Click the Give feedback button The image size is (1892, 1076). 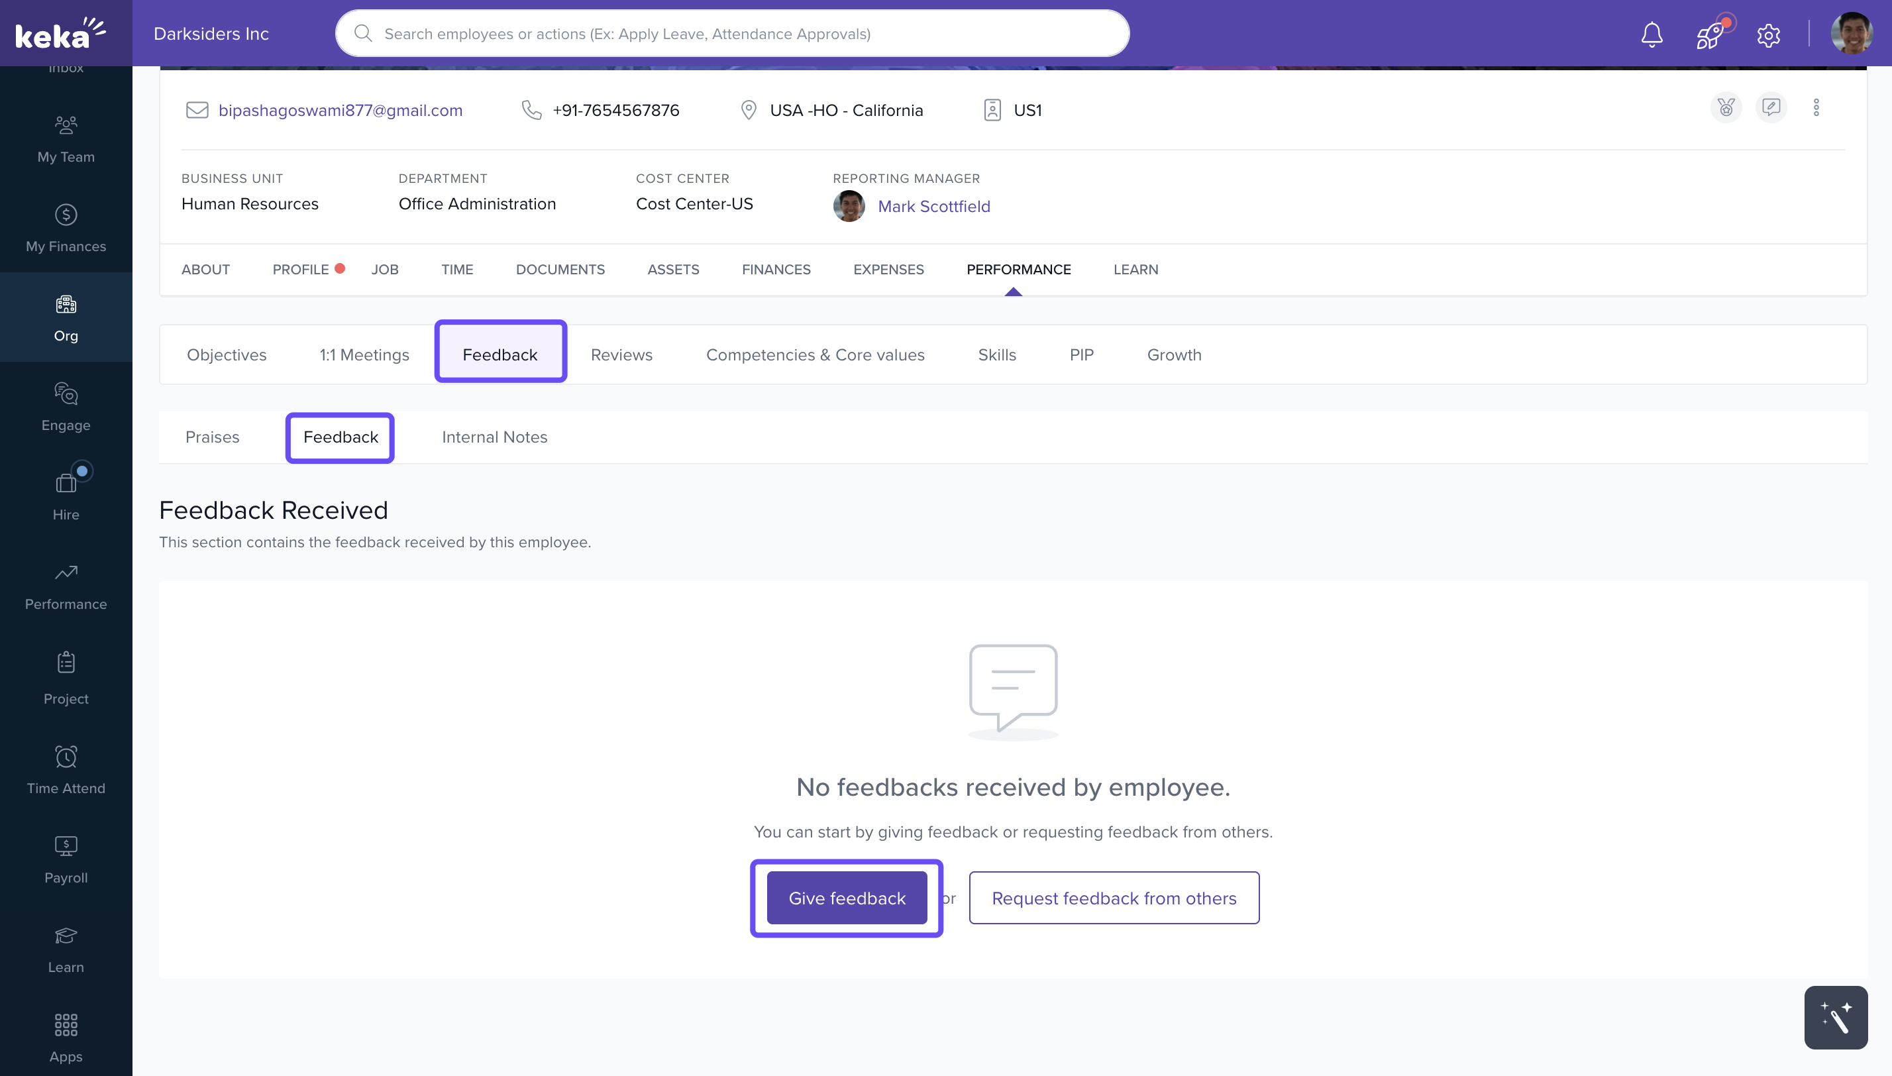tap(847, 898)
